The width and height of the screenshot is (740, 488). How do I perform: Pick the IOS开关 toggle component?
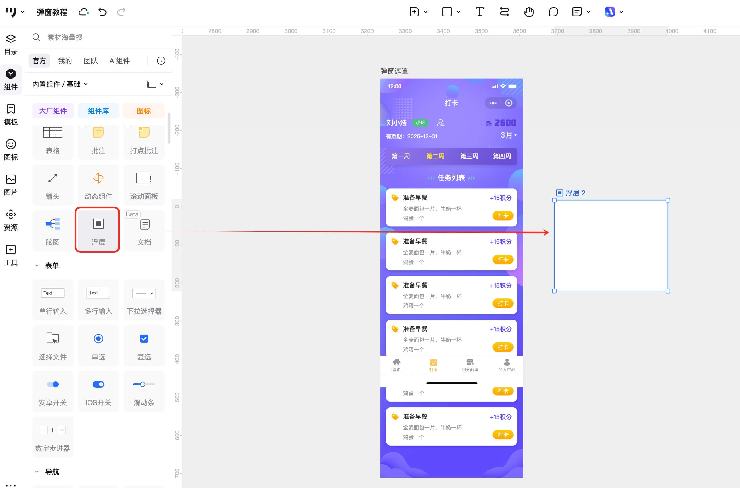click(98, 391)
